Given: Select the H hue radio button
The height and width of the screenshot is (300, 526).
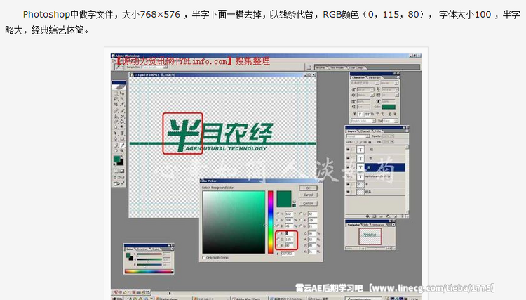Looking at the screenshot, I should point(278,214).
